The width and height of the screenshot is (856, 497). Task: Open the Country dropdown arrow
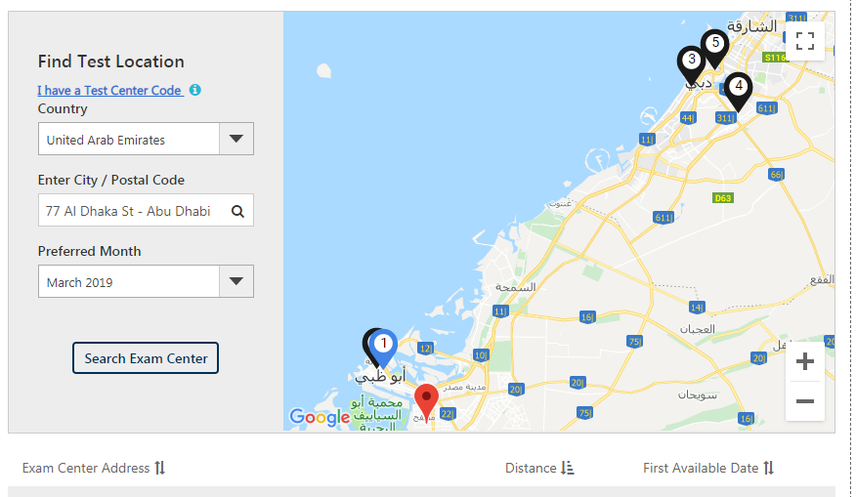pyautogui.click(x=236, y=139)
